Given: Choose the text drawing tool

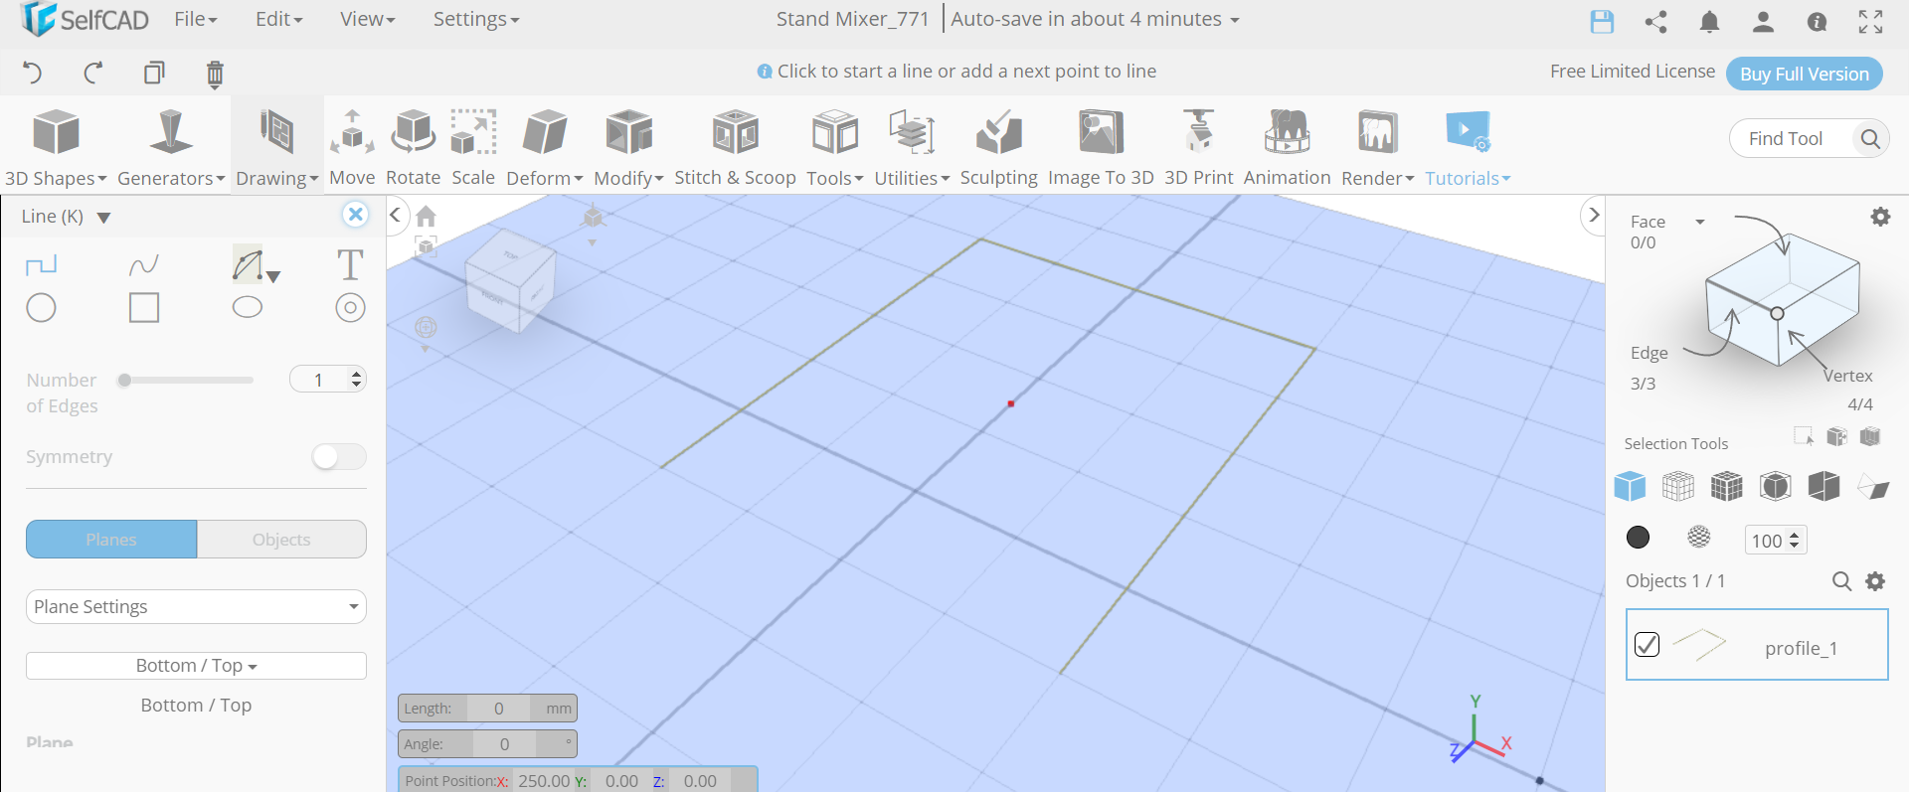Looking at the screenshot, I should [x=350, y=265].
